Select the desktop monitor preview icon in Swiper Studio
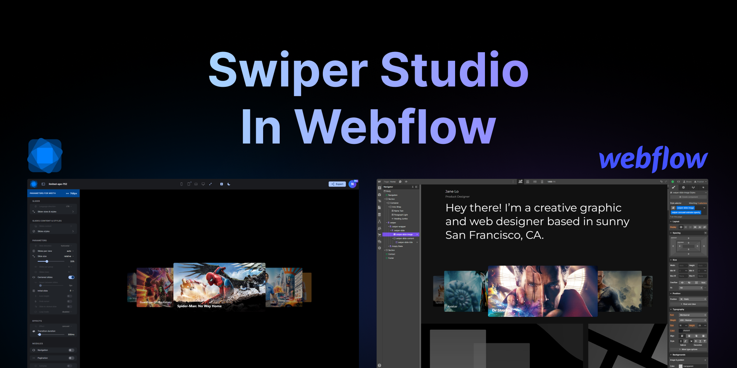Viewport: 737px width, 368px height. point(203,184)
